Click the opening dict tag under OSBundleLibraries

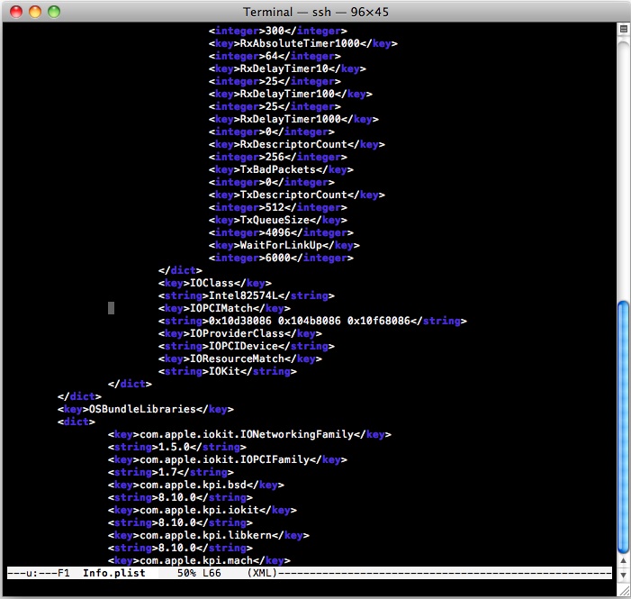click(x=76, y=422)
